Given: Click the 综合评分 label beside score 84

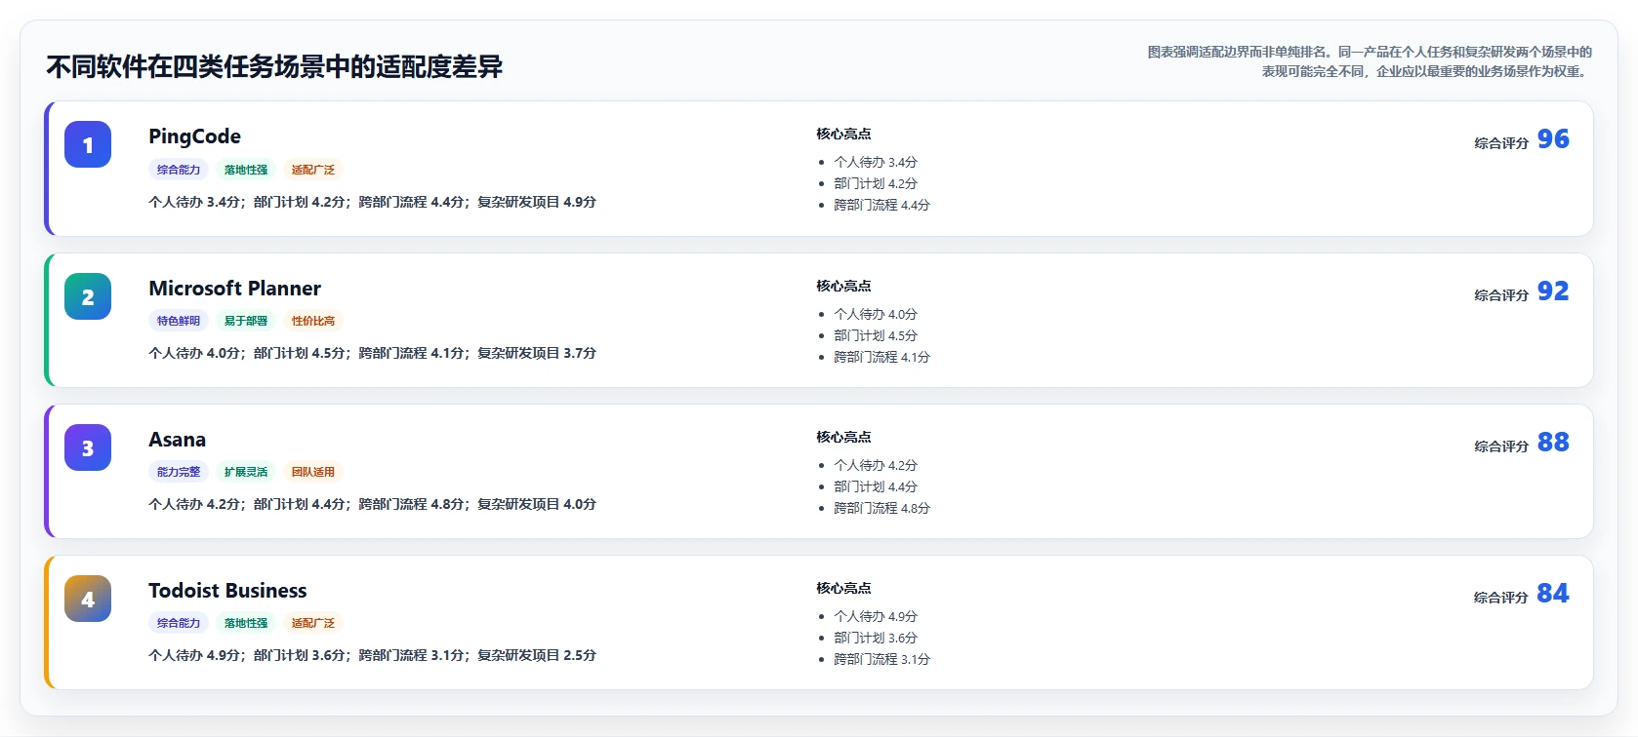Looking at the screenshot, I should pos(1501,598).
